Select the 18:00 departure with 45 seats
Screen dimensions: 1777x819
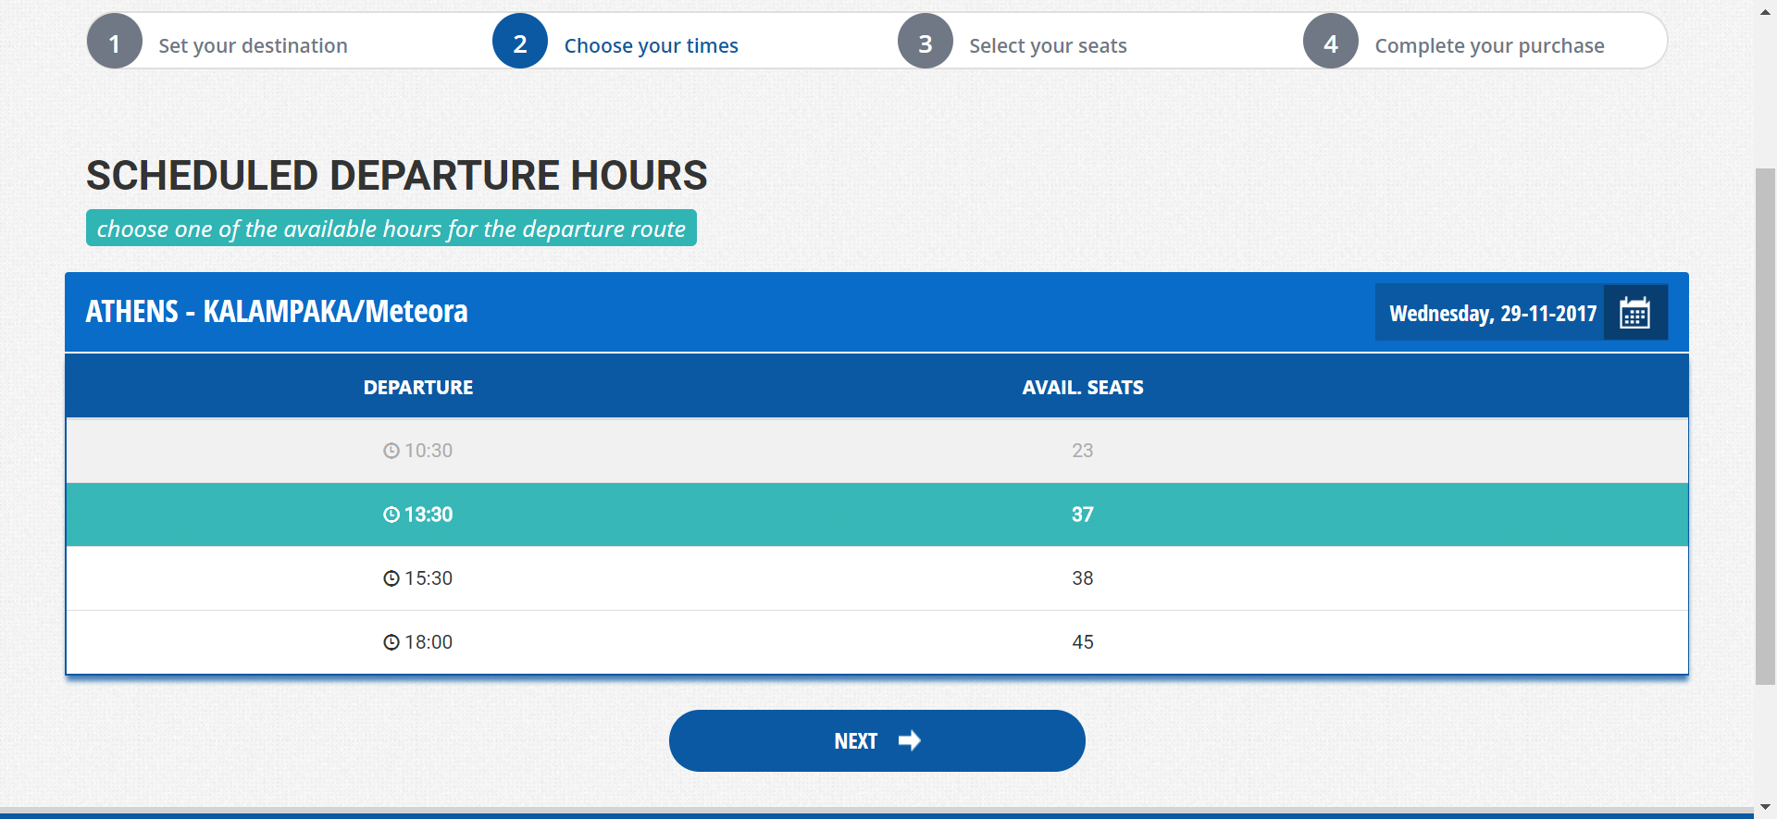pos(877,642)
